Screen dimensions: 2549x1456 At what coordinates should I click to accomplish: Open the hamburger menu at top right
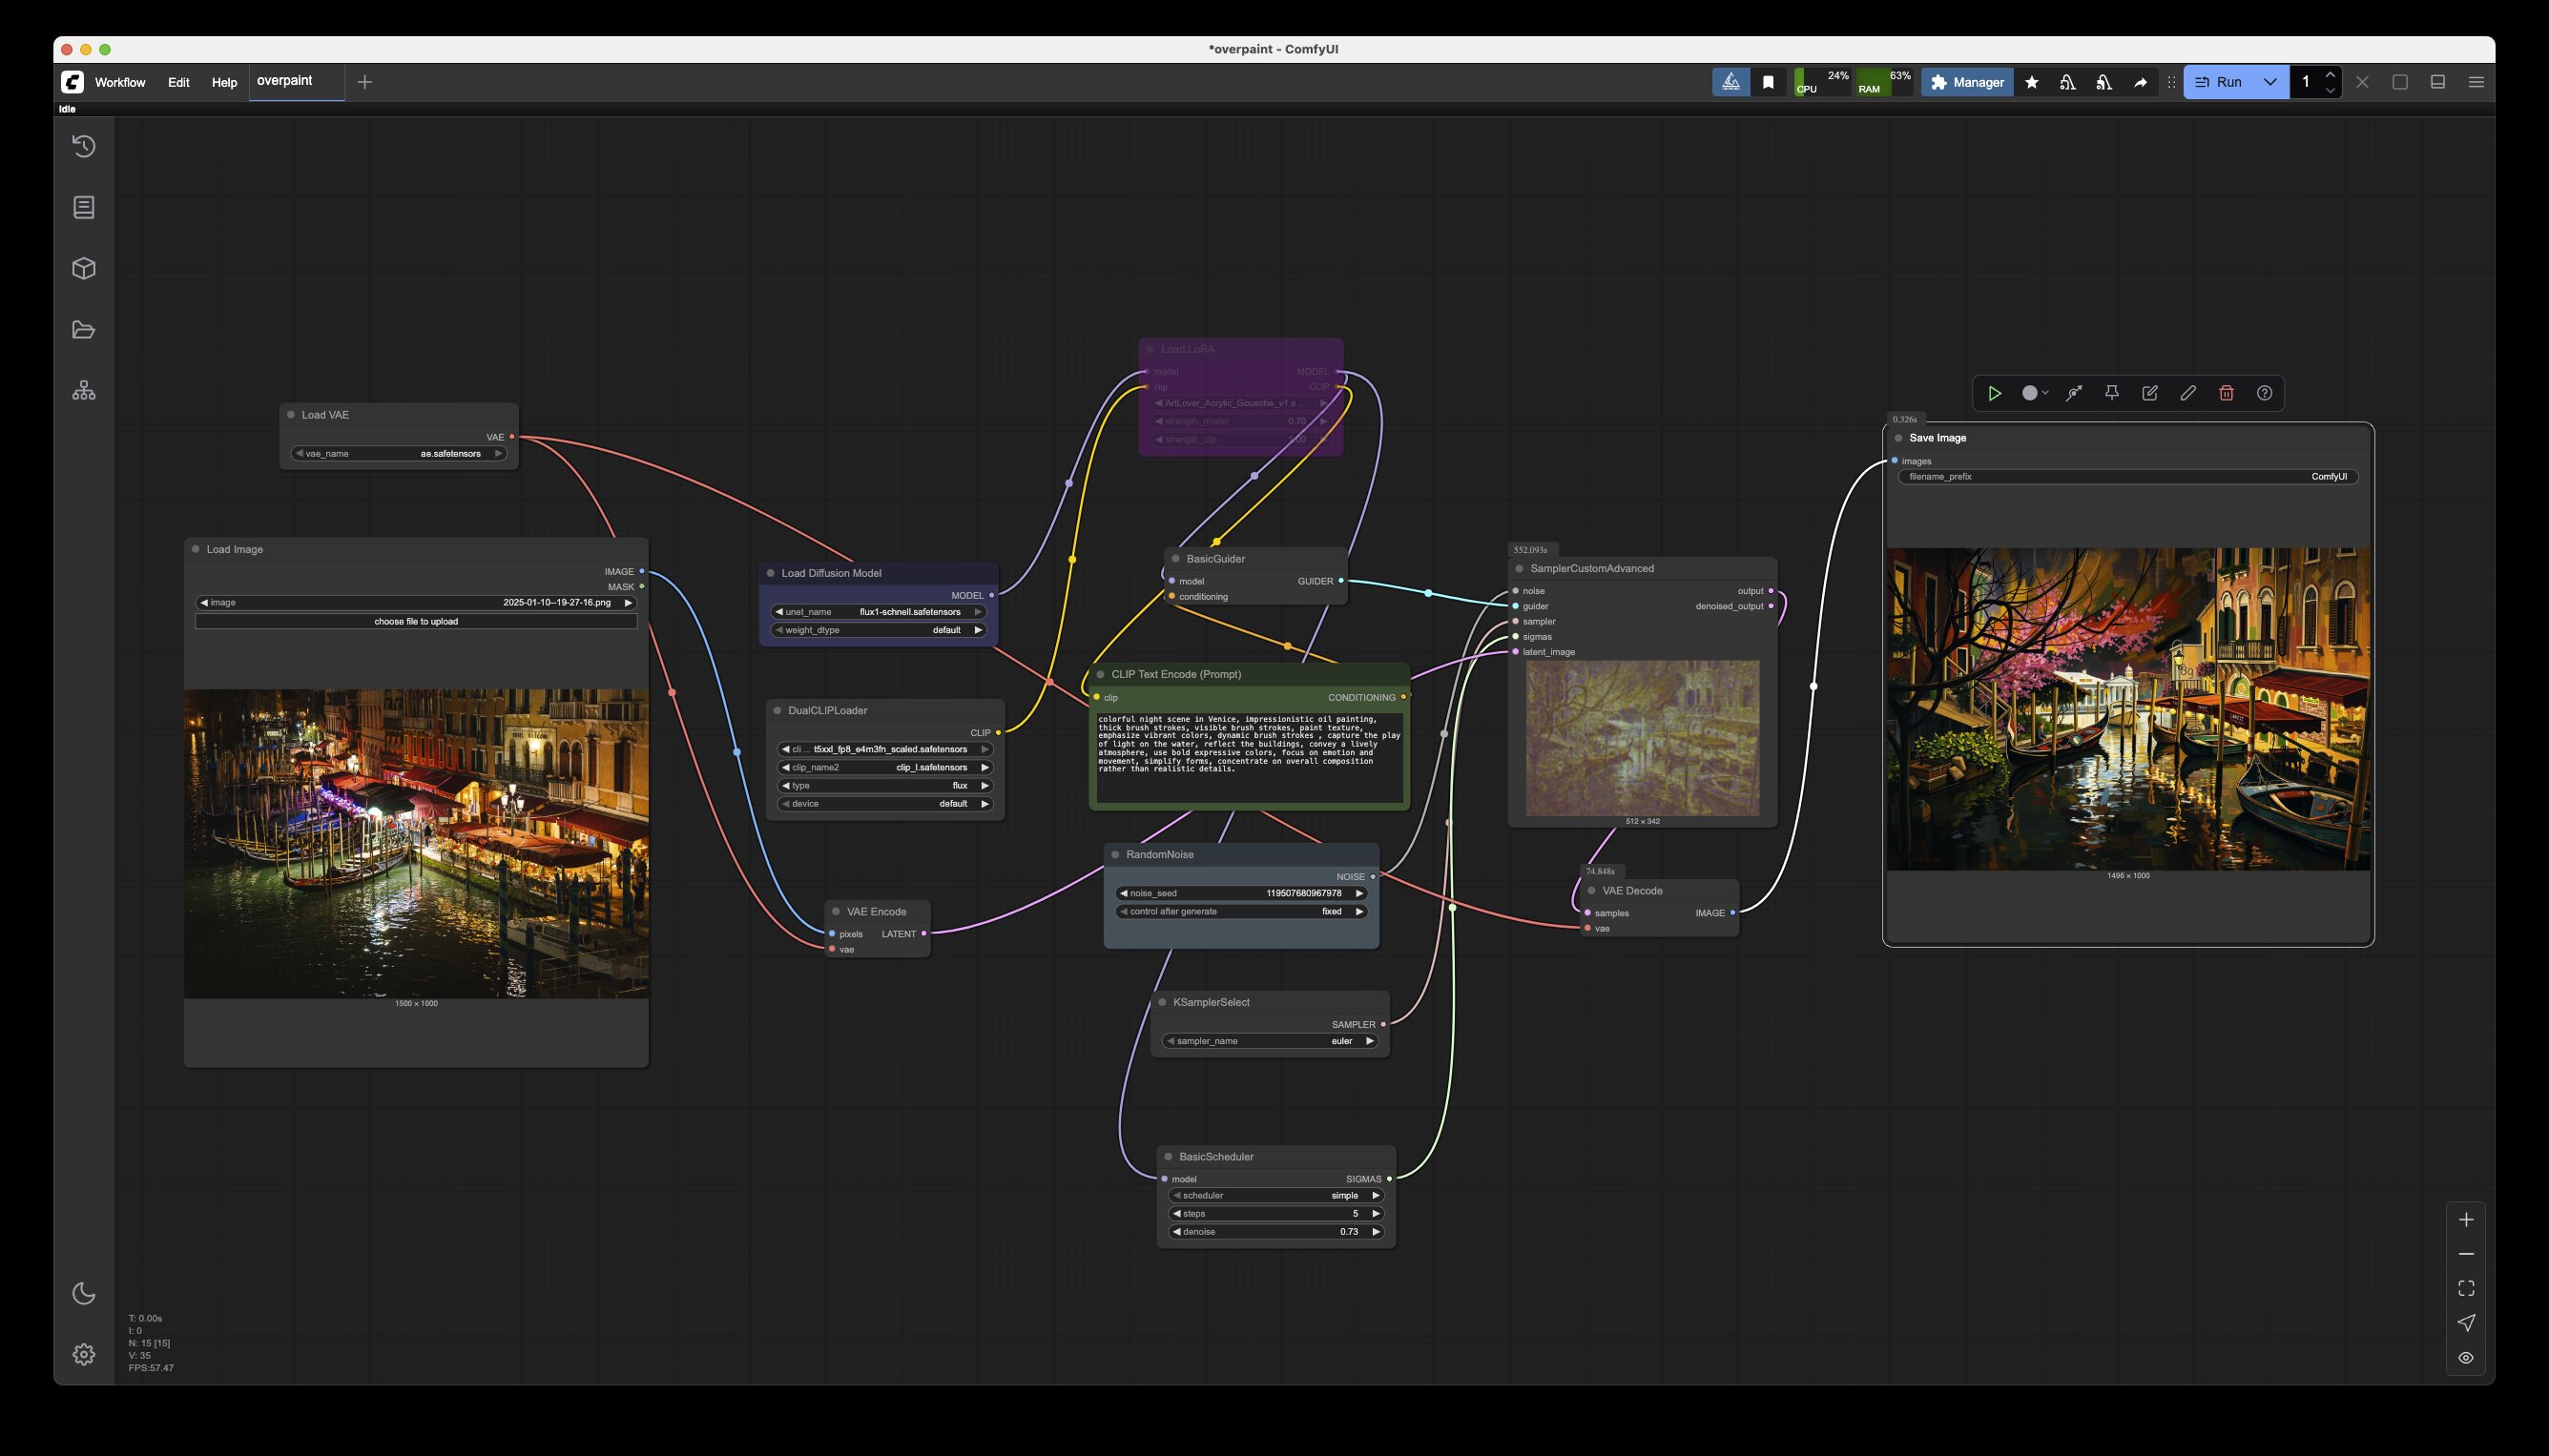point(2476,82)
